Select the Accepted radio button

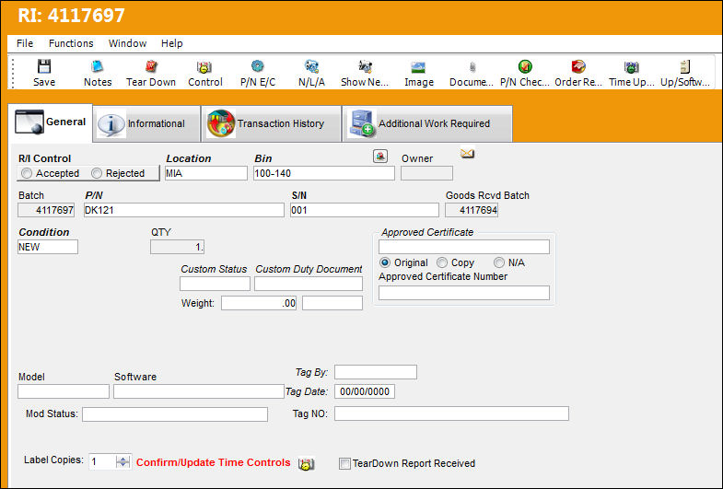coord(27,173)
